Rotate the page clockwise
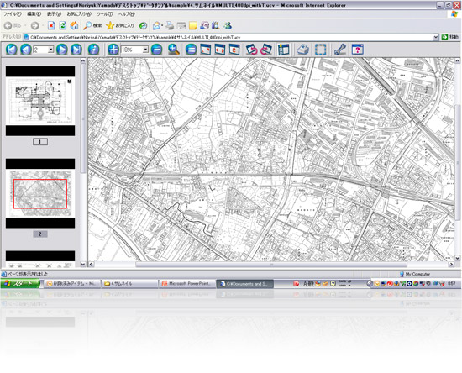The height and width of the screenshot is (373, 462). coord(266,50)
